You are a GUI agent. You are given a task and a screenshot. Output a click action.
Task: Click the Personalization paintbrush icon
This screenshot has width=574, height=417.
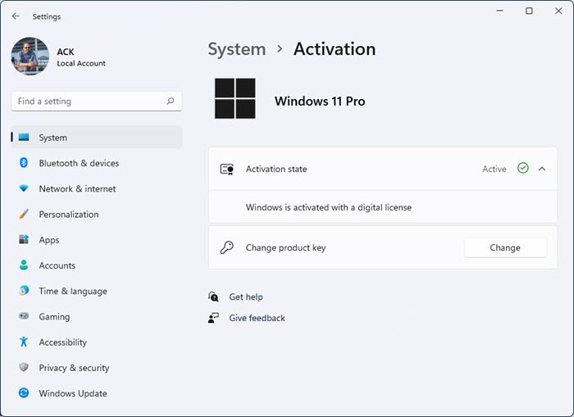pyautogui.click(x=24, y=215)
